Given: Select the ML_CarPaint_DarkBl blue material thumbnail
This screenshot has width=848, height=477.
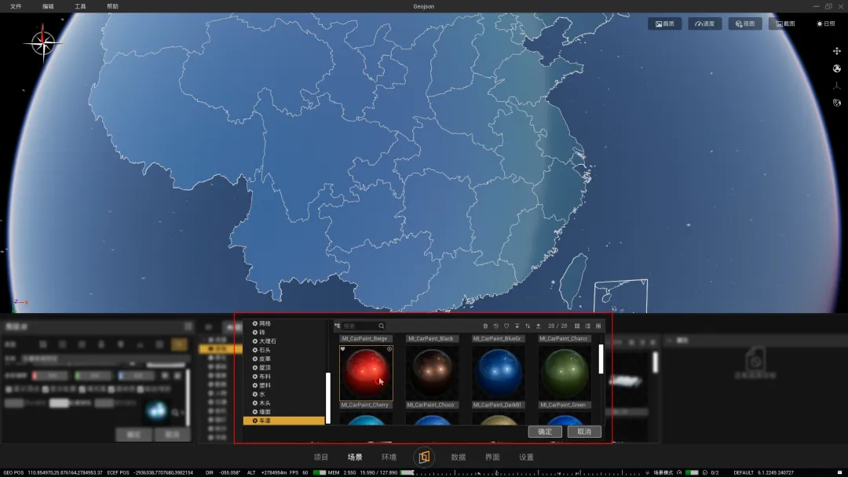Looking at the screenshot, I should [x=498, y=373].
